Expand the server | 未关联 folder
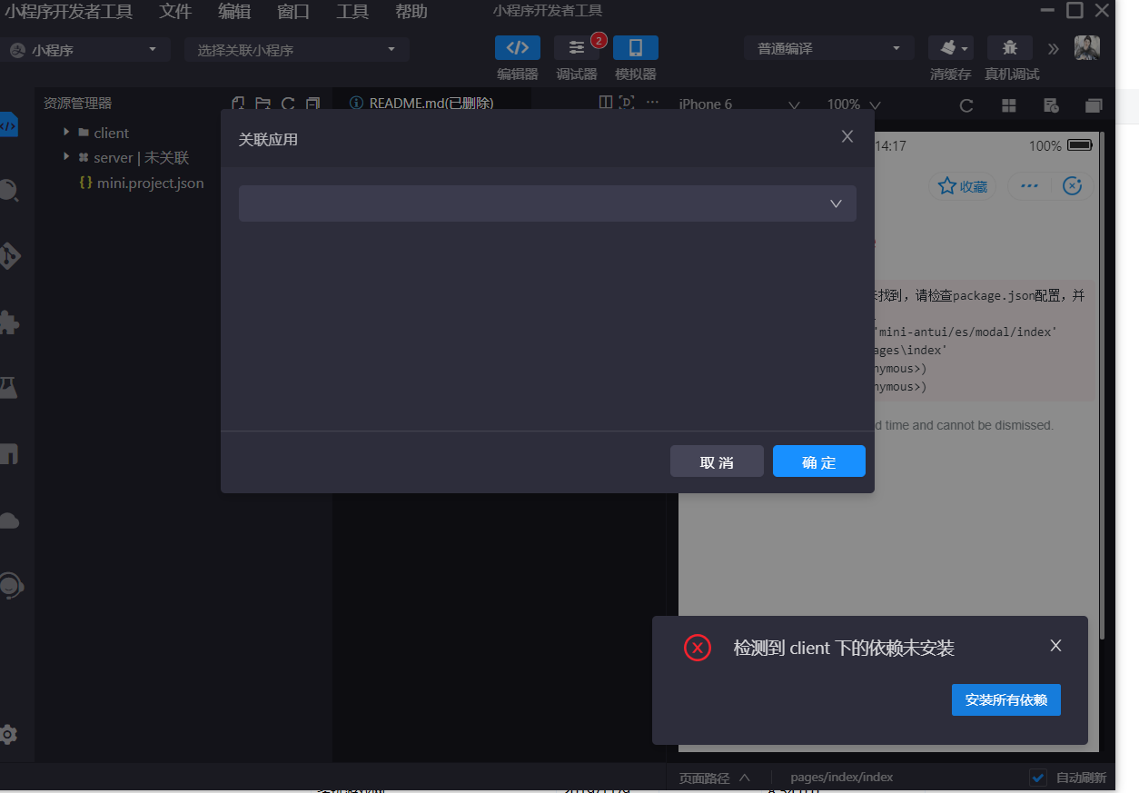1139x793 pixels. click(x=66, y=157)
